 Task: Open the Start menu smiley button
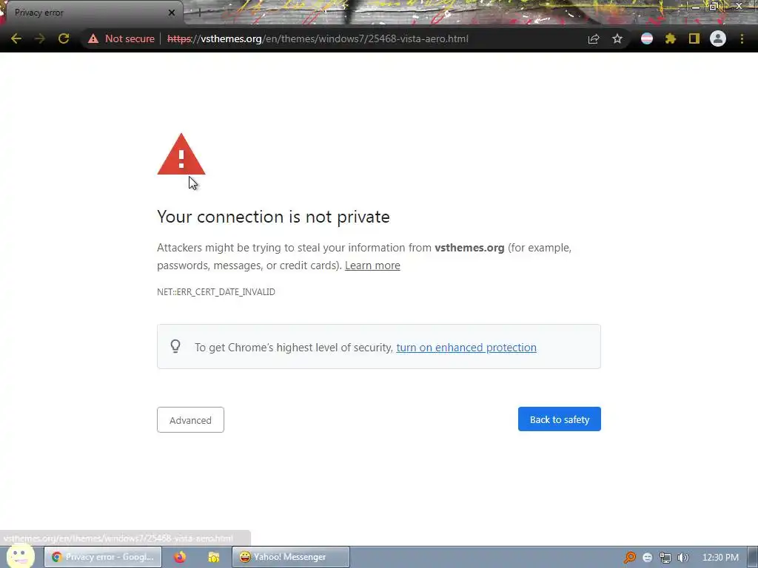click(x=20, y=555)
